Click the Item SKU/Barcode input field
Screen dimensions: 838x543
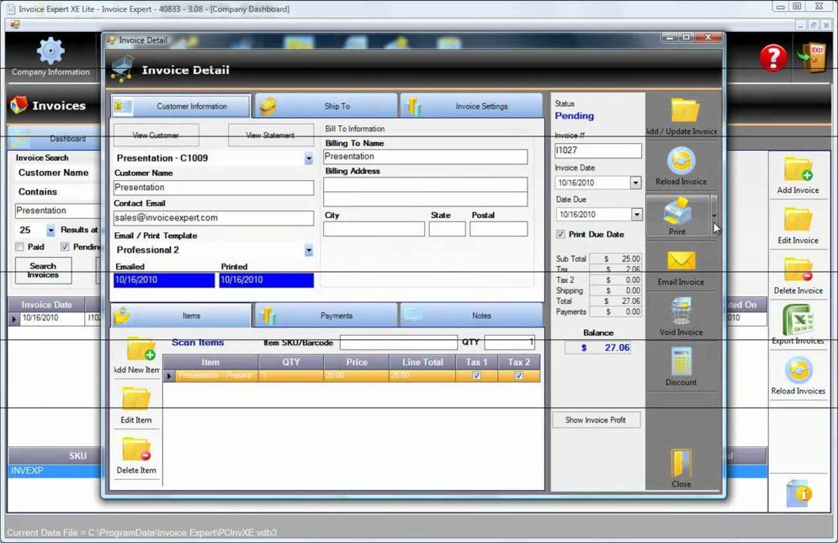click(x=399, y=343)
